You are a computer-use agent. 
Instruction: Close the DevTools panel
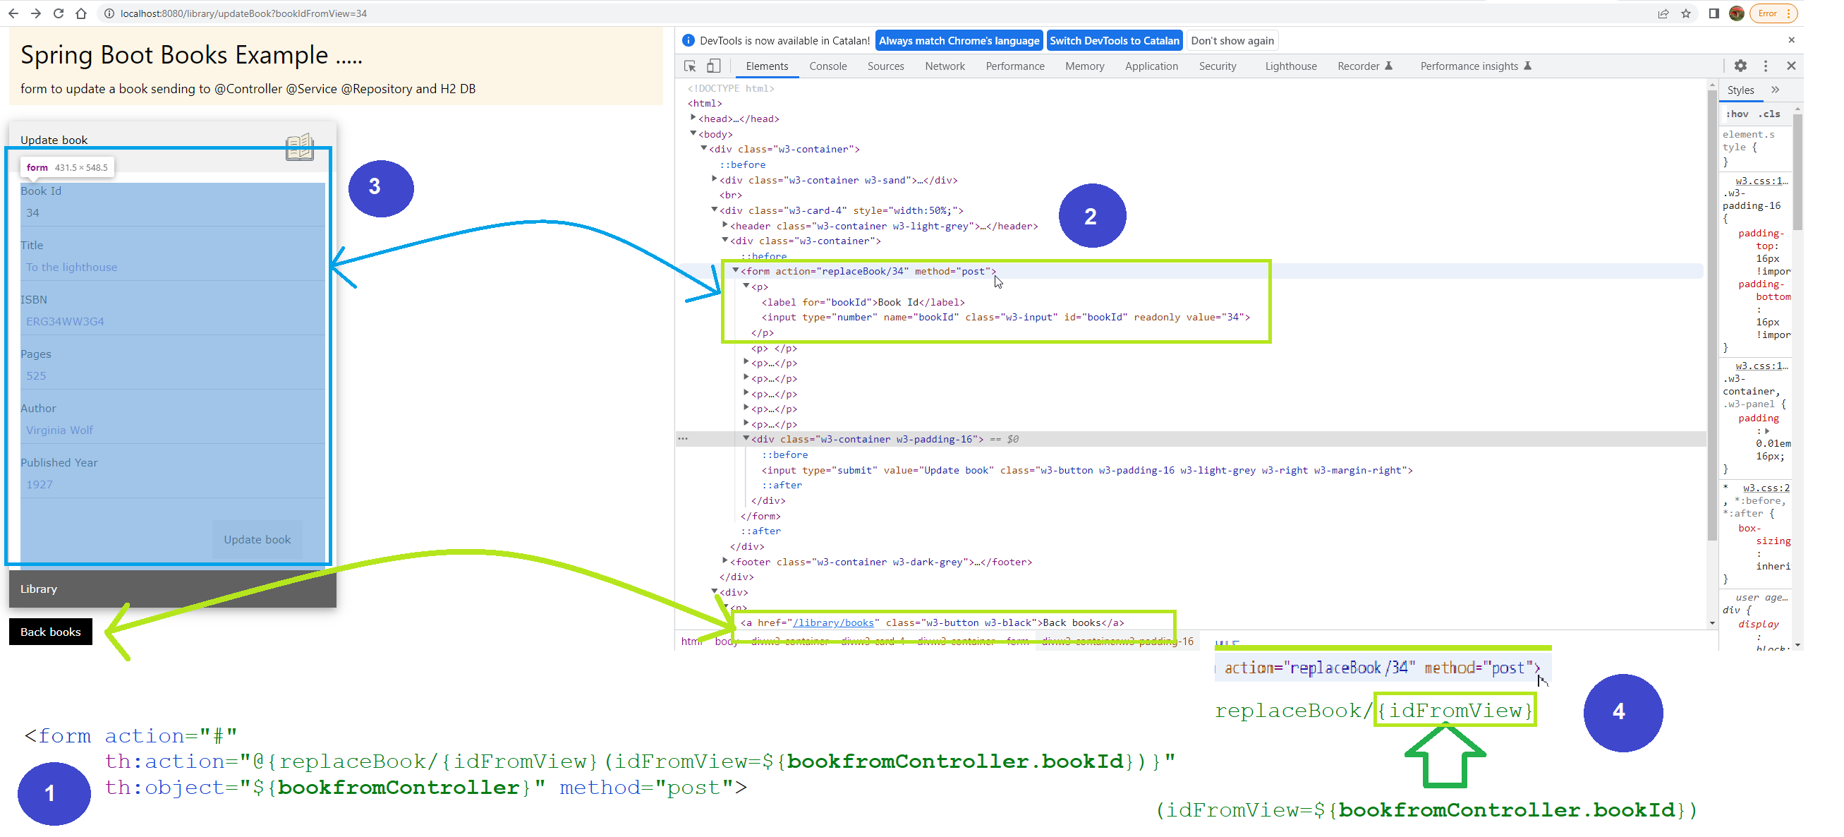[1791, 66]
